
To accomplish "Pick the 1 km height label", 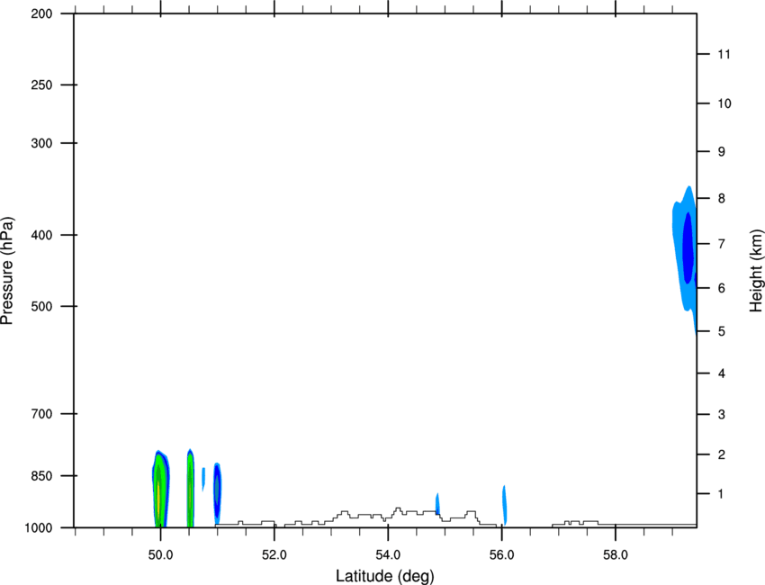I will click(x=722, y=494).
